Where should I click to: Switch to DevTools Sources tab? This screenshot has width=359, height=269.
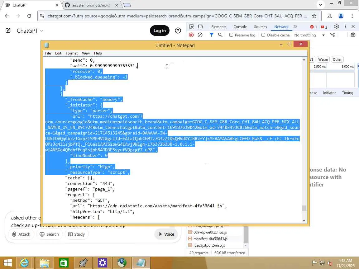[260, 27]
